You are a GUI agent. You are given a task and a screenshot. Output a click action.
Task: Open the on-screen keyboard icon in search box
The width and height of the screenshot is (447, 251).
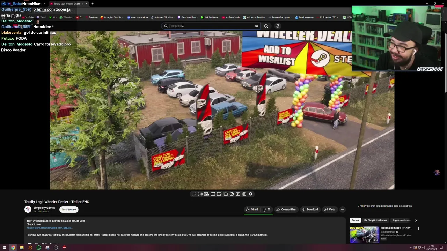[257, 26]
